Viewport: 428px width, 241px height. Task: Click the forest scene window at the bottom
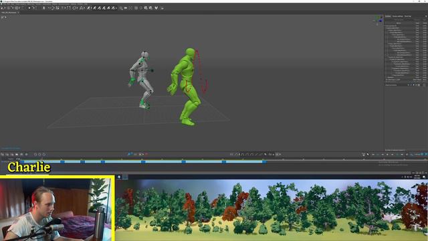tap(272, 210)
